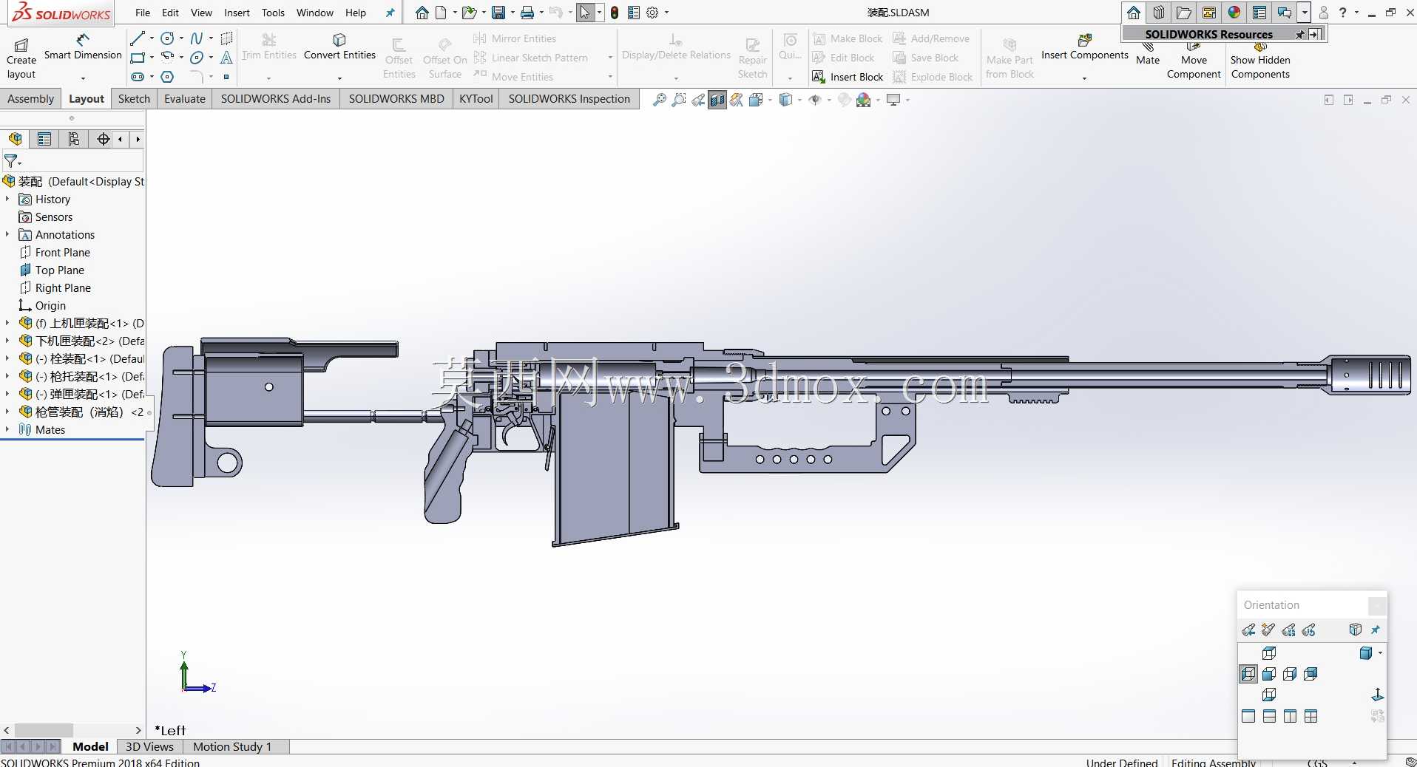Open the Insert Components dropdown arrow
Image resolution: width=1417 pixels, height=767 pixels.
1084,78
